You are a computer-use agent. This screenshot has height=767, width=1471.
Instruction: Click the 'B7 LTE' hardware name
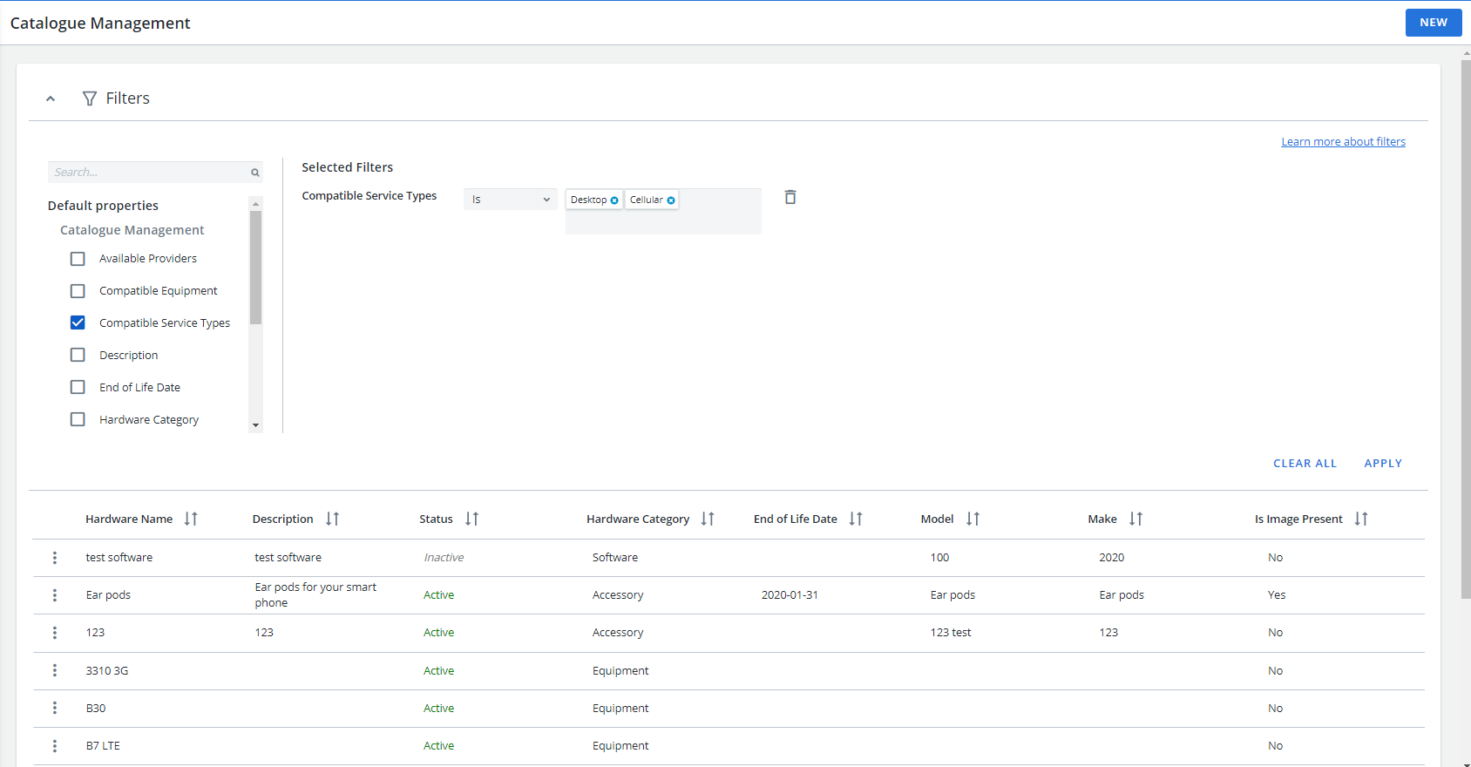(x=103, y=746)
